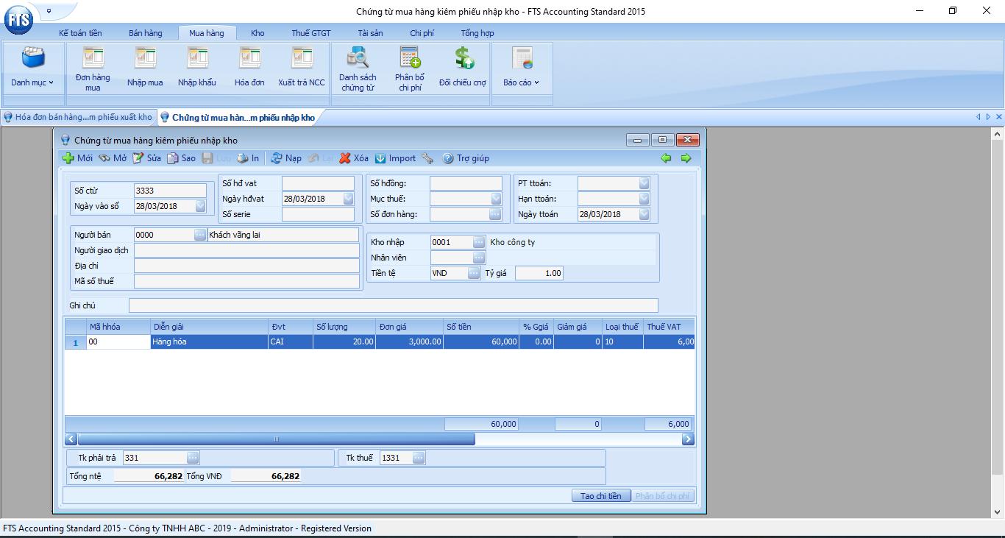
Task: Switch to Bán hàng ribbon tab
Action: coord(145,33)
